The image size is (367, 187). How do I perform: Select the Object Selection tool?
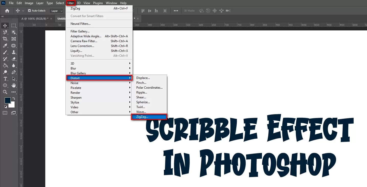pos(14,32)
